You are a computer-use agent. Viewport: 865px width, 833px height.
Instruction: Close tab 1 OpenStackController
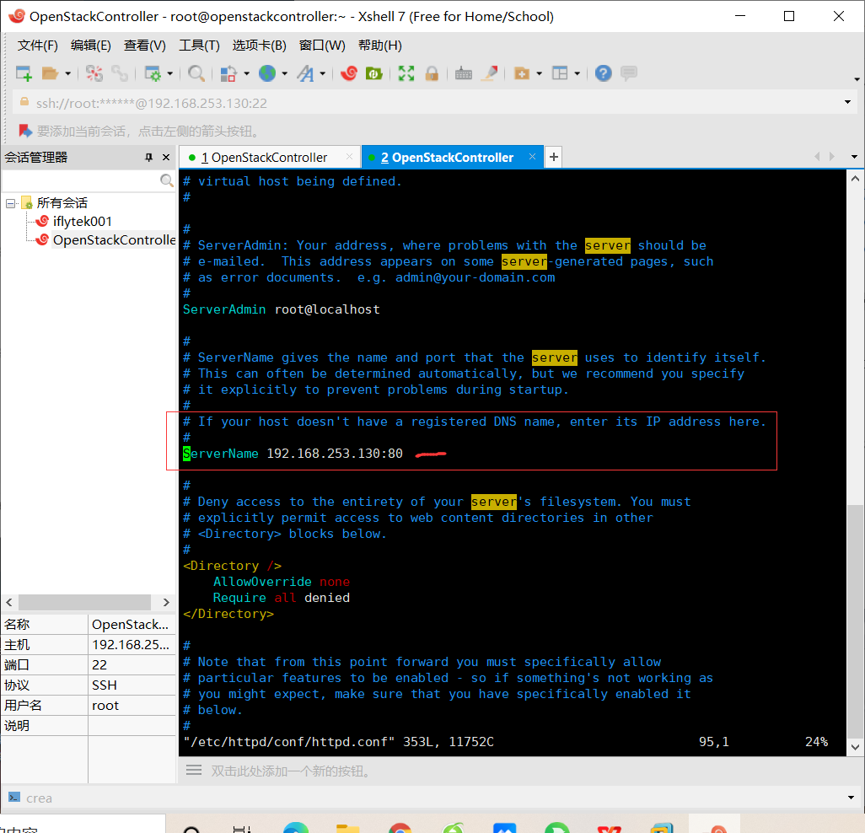[x=349, y=157]
